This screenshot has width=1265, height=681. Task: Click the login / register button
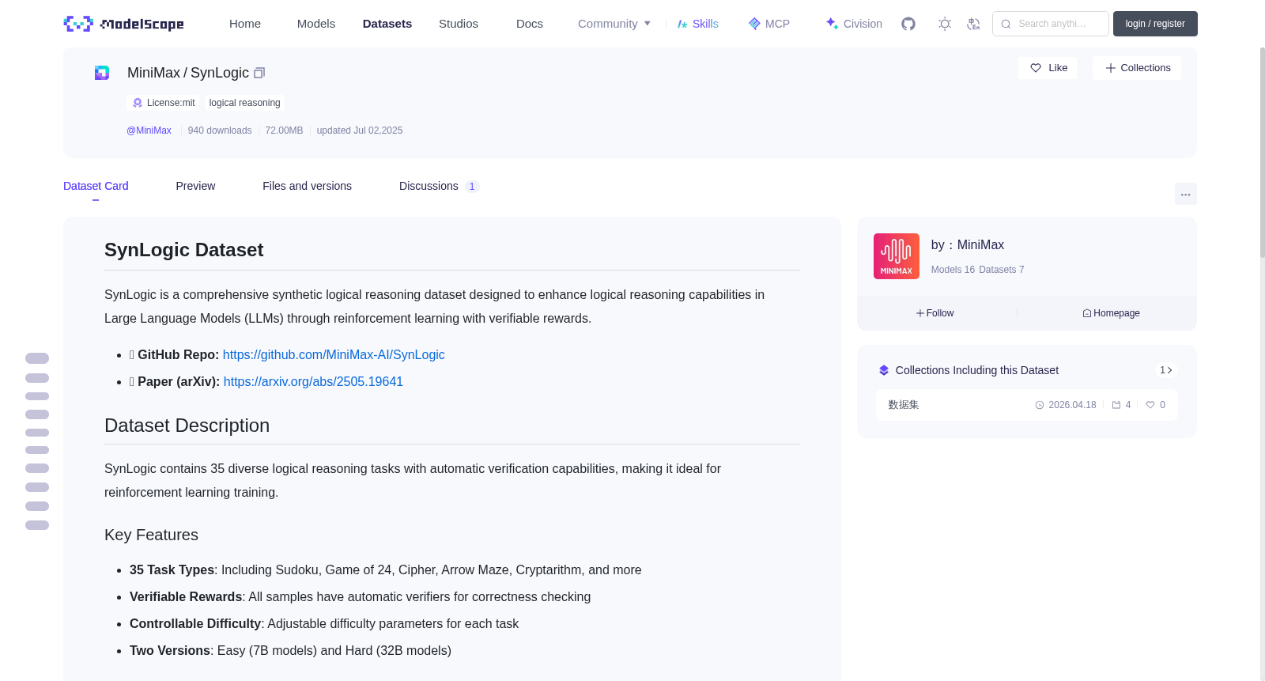point(1155,24)
